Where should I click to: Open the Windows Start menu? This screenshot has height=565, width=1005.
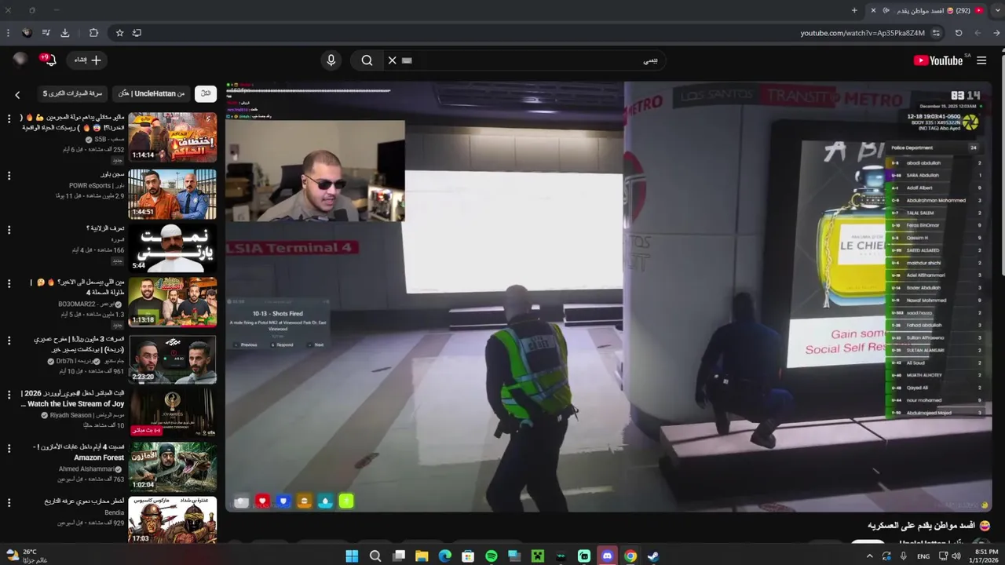[352, 556]
